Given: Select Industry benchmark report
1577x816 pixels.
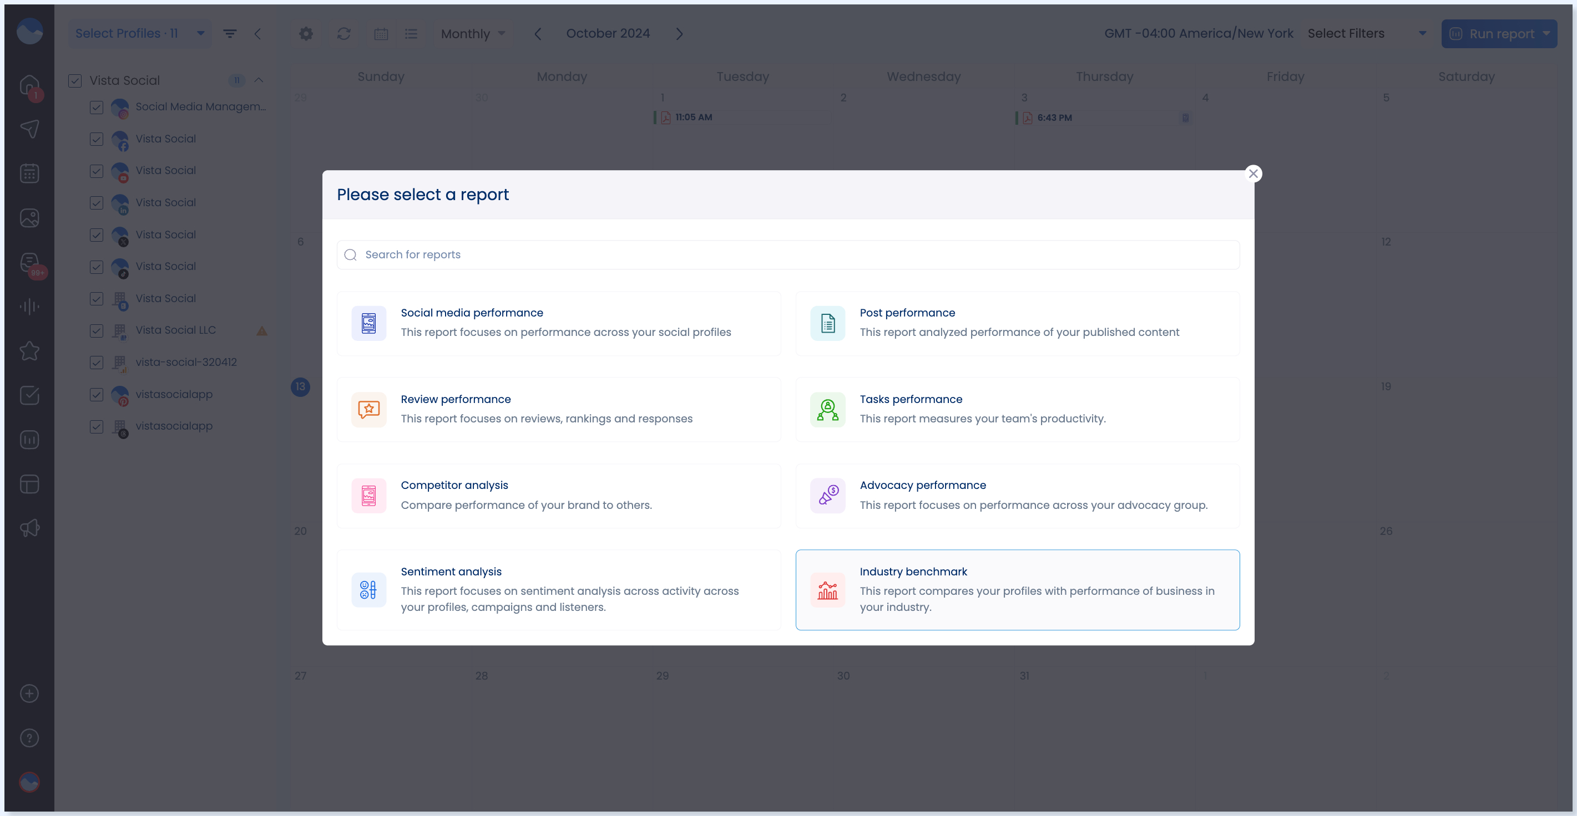Looking at the screenshot, I should (x=1018, y=590).
